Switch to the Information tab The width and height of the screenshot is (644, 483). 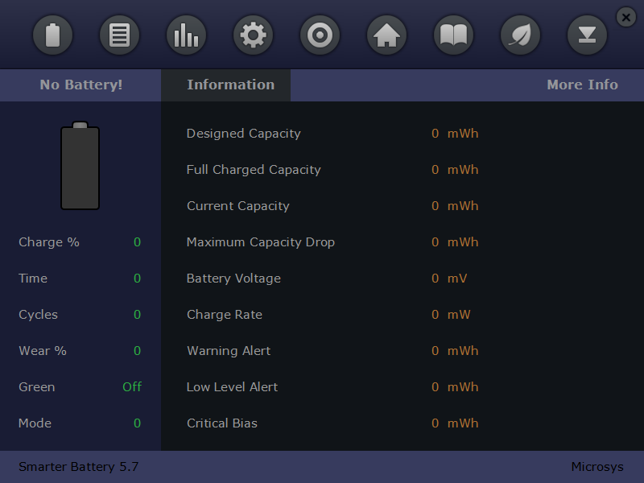coord(230,85)
